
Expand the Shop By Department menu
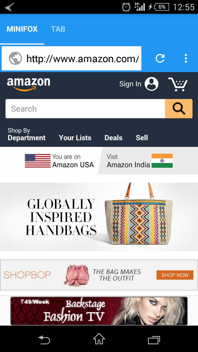tap(27, 134)
